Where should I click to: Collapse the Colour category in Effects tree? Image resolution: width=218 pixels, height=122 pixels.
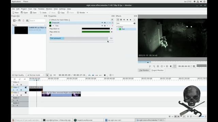point(117,27)
